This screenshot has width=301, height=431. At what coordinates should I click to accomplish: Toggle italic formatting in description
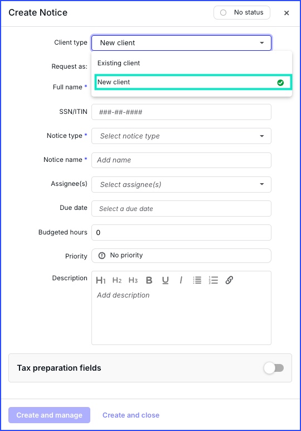(181, 280)
